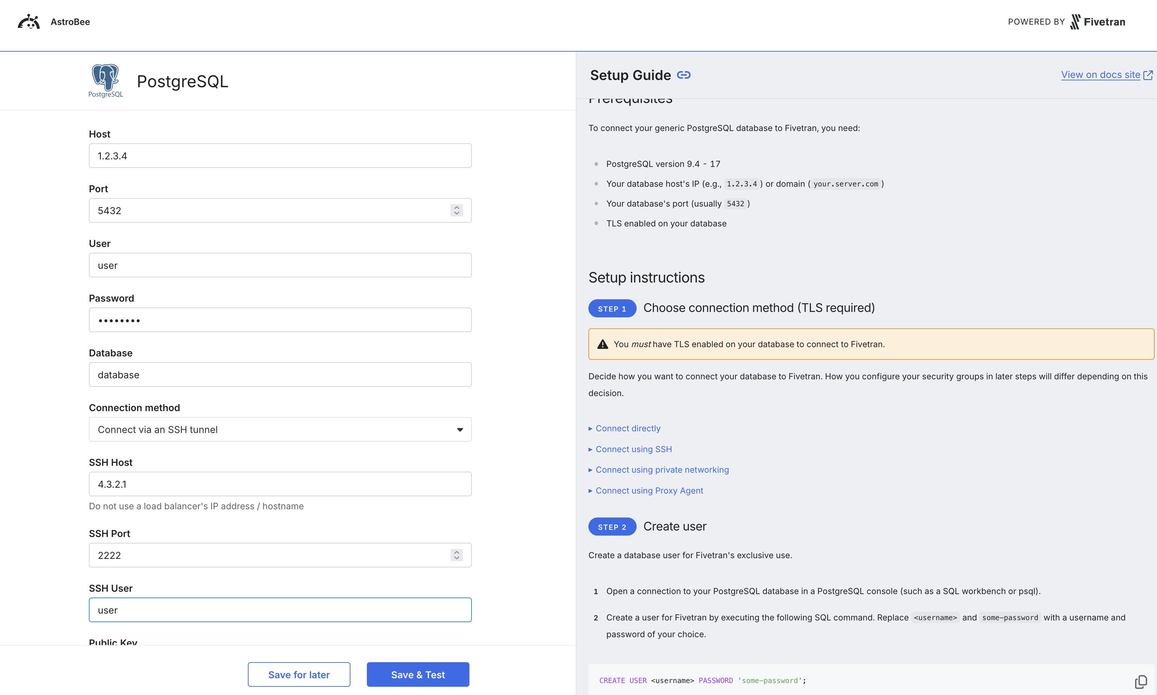Viewport: 1157px width, 695px height.
Task: Expand the Connect using private networking section
Action: pyautogui.click(x=662, y=470)
